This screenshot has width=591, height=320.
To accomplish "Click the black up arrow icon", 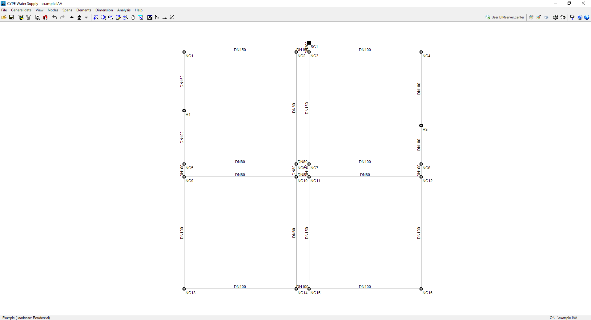I will click(72, 17).
